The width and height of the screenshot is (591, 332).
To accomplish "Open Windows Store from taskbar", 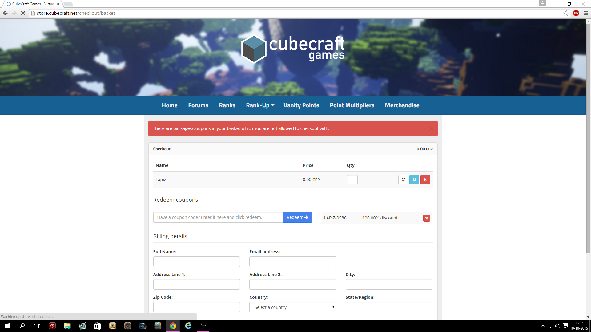I will (97, 326).
